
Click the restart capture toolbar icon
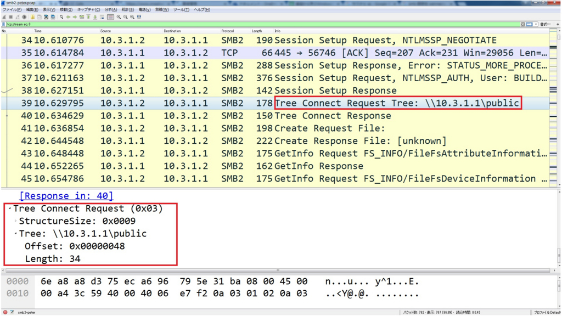click(18, 17)
